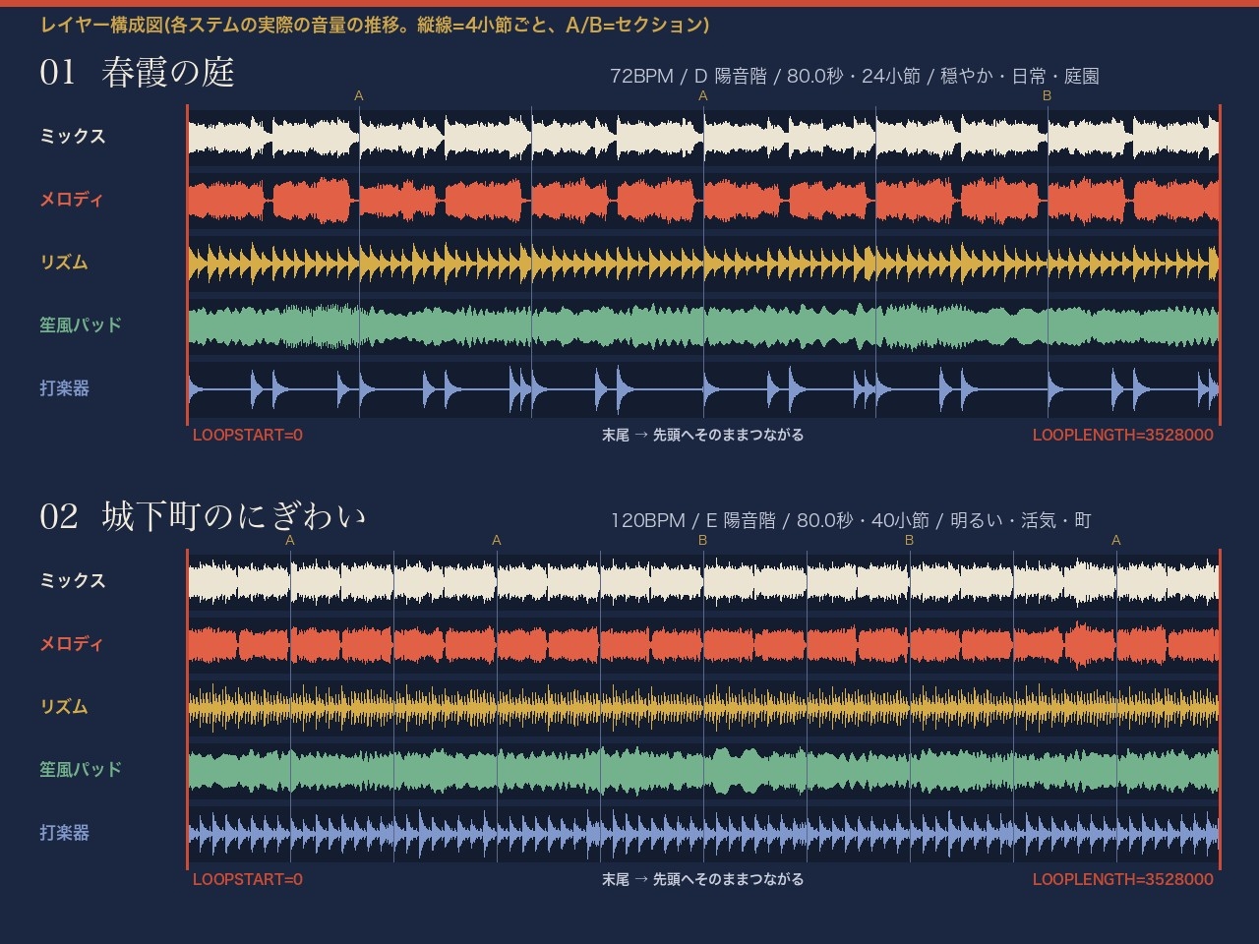The height and width of the screenshot is (944, 1259).
Task: Select the track title 01 春霞の庭
Action: point(137,72)
